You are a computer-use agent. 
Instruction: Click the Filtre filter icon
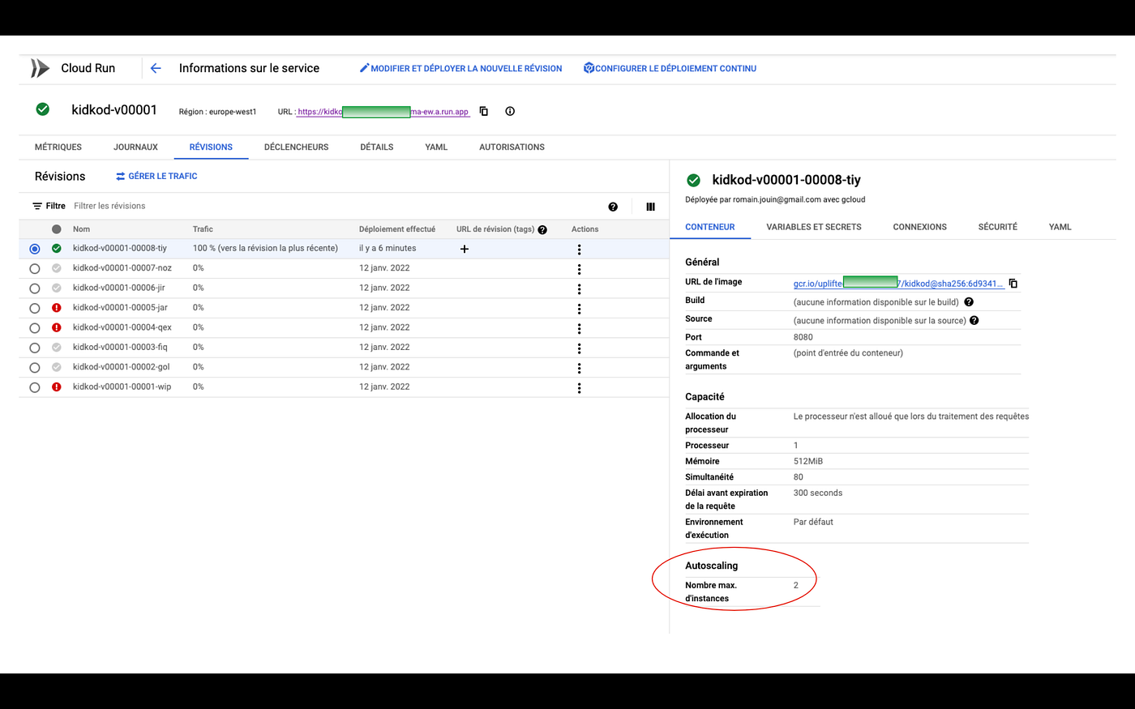(x=37, y=206)
